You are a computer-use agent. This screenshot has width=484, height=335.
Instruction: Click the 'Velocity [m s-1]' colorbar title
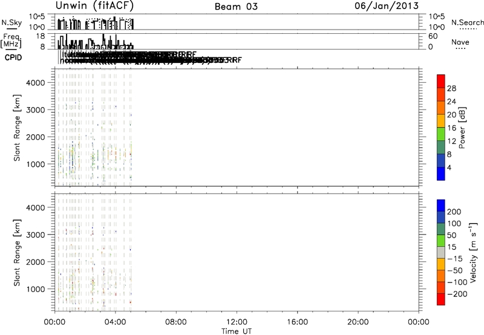[473, 253]
